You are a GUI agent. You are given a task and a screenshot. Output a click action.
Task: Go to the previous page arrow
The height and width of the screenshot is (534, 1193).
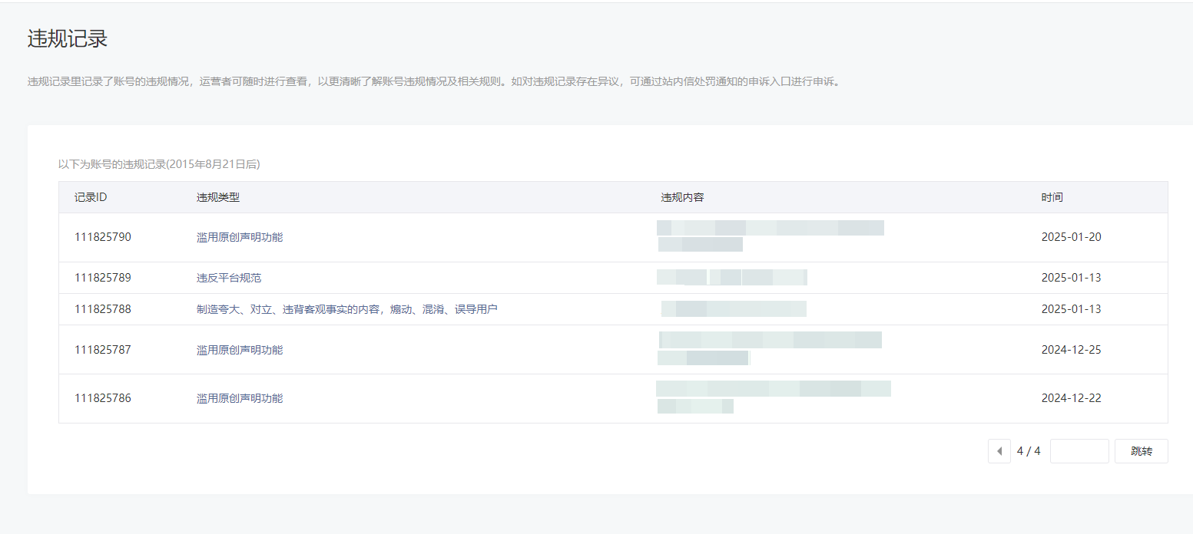[999, 451]
